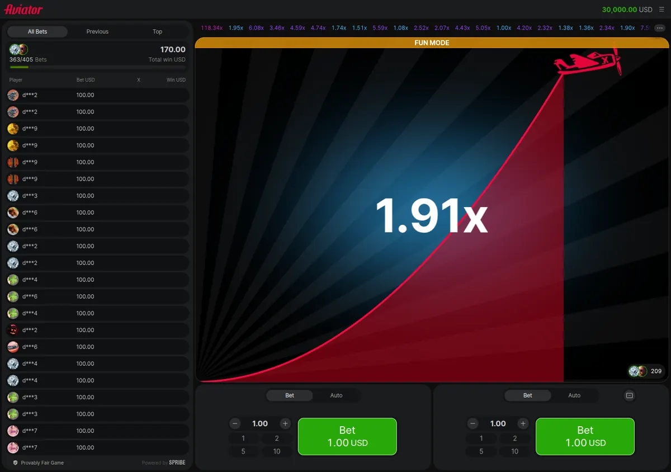Switch the second bet panel to Auto
Screen dimensions: 671x472
(574, 395)
